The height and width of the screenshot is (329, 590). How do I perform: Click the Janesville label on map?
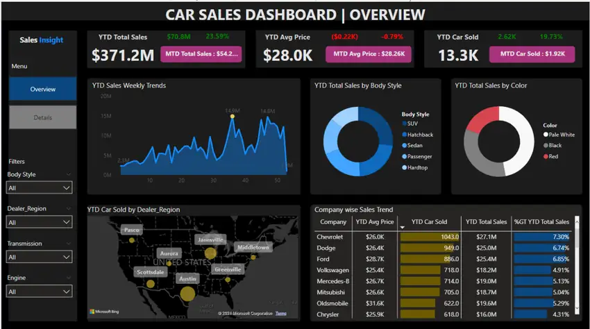tap(210, 239)
